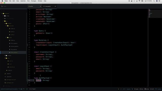The image size is (162, 91).
Task: Click the .babelrc file icon
Action: click(5, 74)
